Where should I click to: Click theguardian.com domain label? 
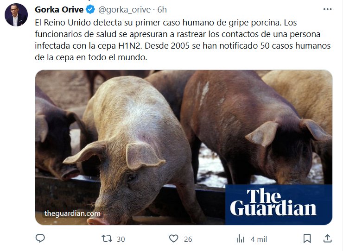click(72, 213)
